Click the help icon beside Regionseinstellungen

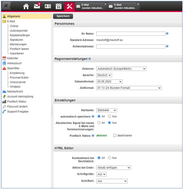coord(90,59)
